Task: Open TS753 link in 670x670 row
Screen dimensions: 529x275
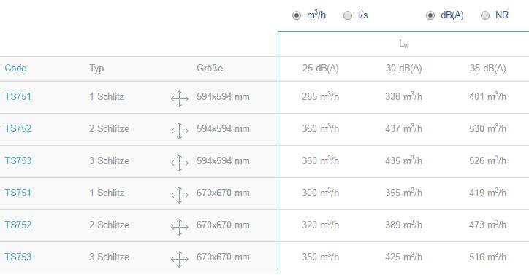Action: pos(18,257)
